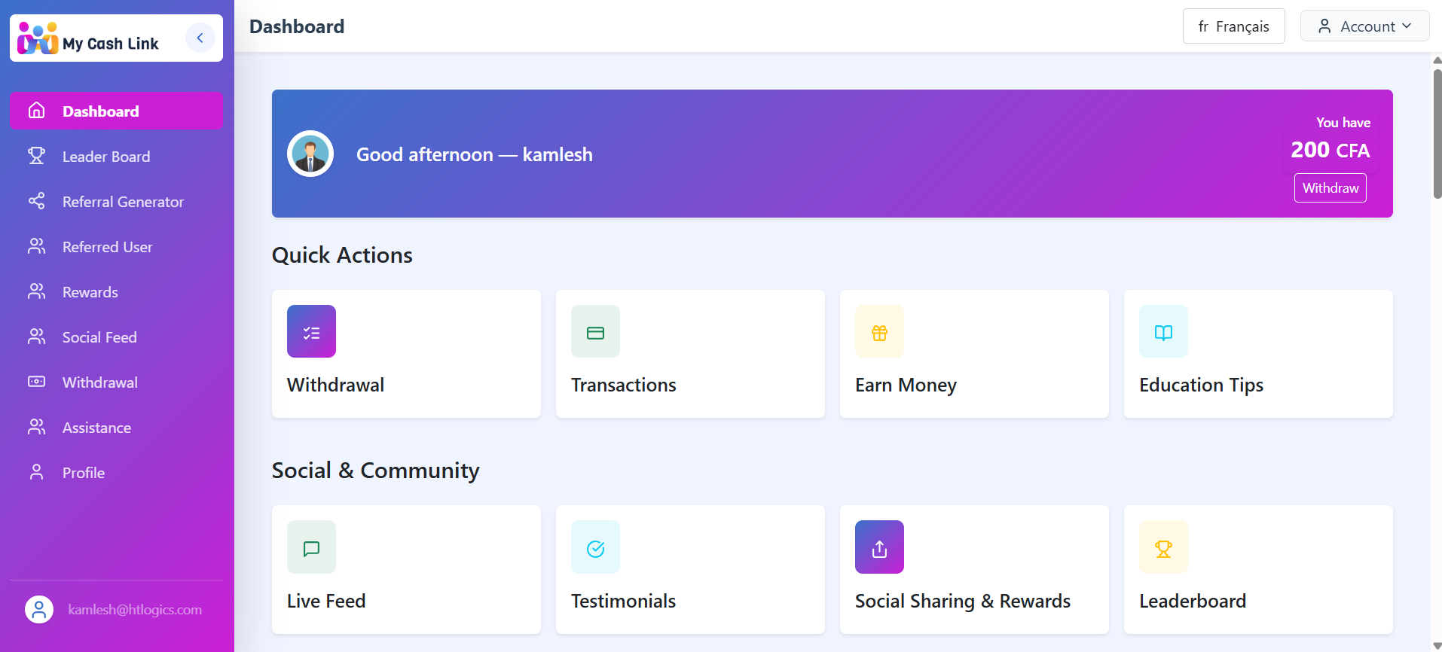Viewport: 1442px width, 652px height.
Task: Collapse the sidebar with the chevron button
Action: tap(200, 38)
